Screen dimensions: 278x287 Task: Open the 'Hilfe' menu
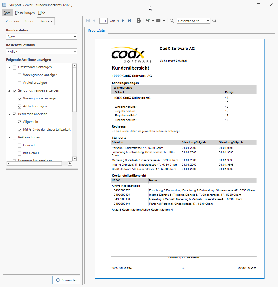(x=42, y=13)
